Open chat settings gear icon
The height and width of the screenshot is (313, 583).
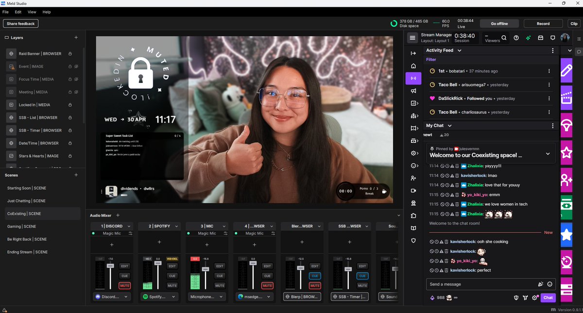click(534, 297)
